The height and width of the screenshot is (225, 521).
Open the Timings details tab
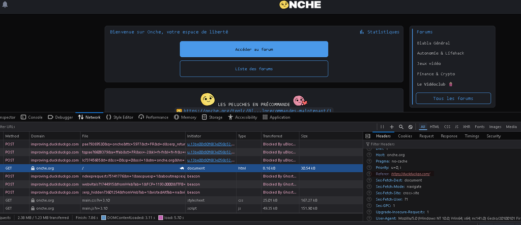[472, 136]
